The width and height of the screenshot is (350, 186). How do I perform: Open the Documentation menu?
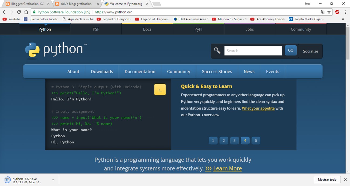tap(140, 72)
